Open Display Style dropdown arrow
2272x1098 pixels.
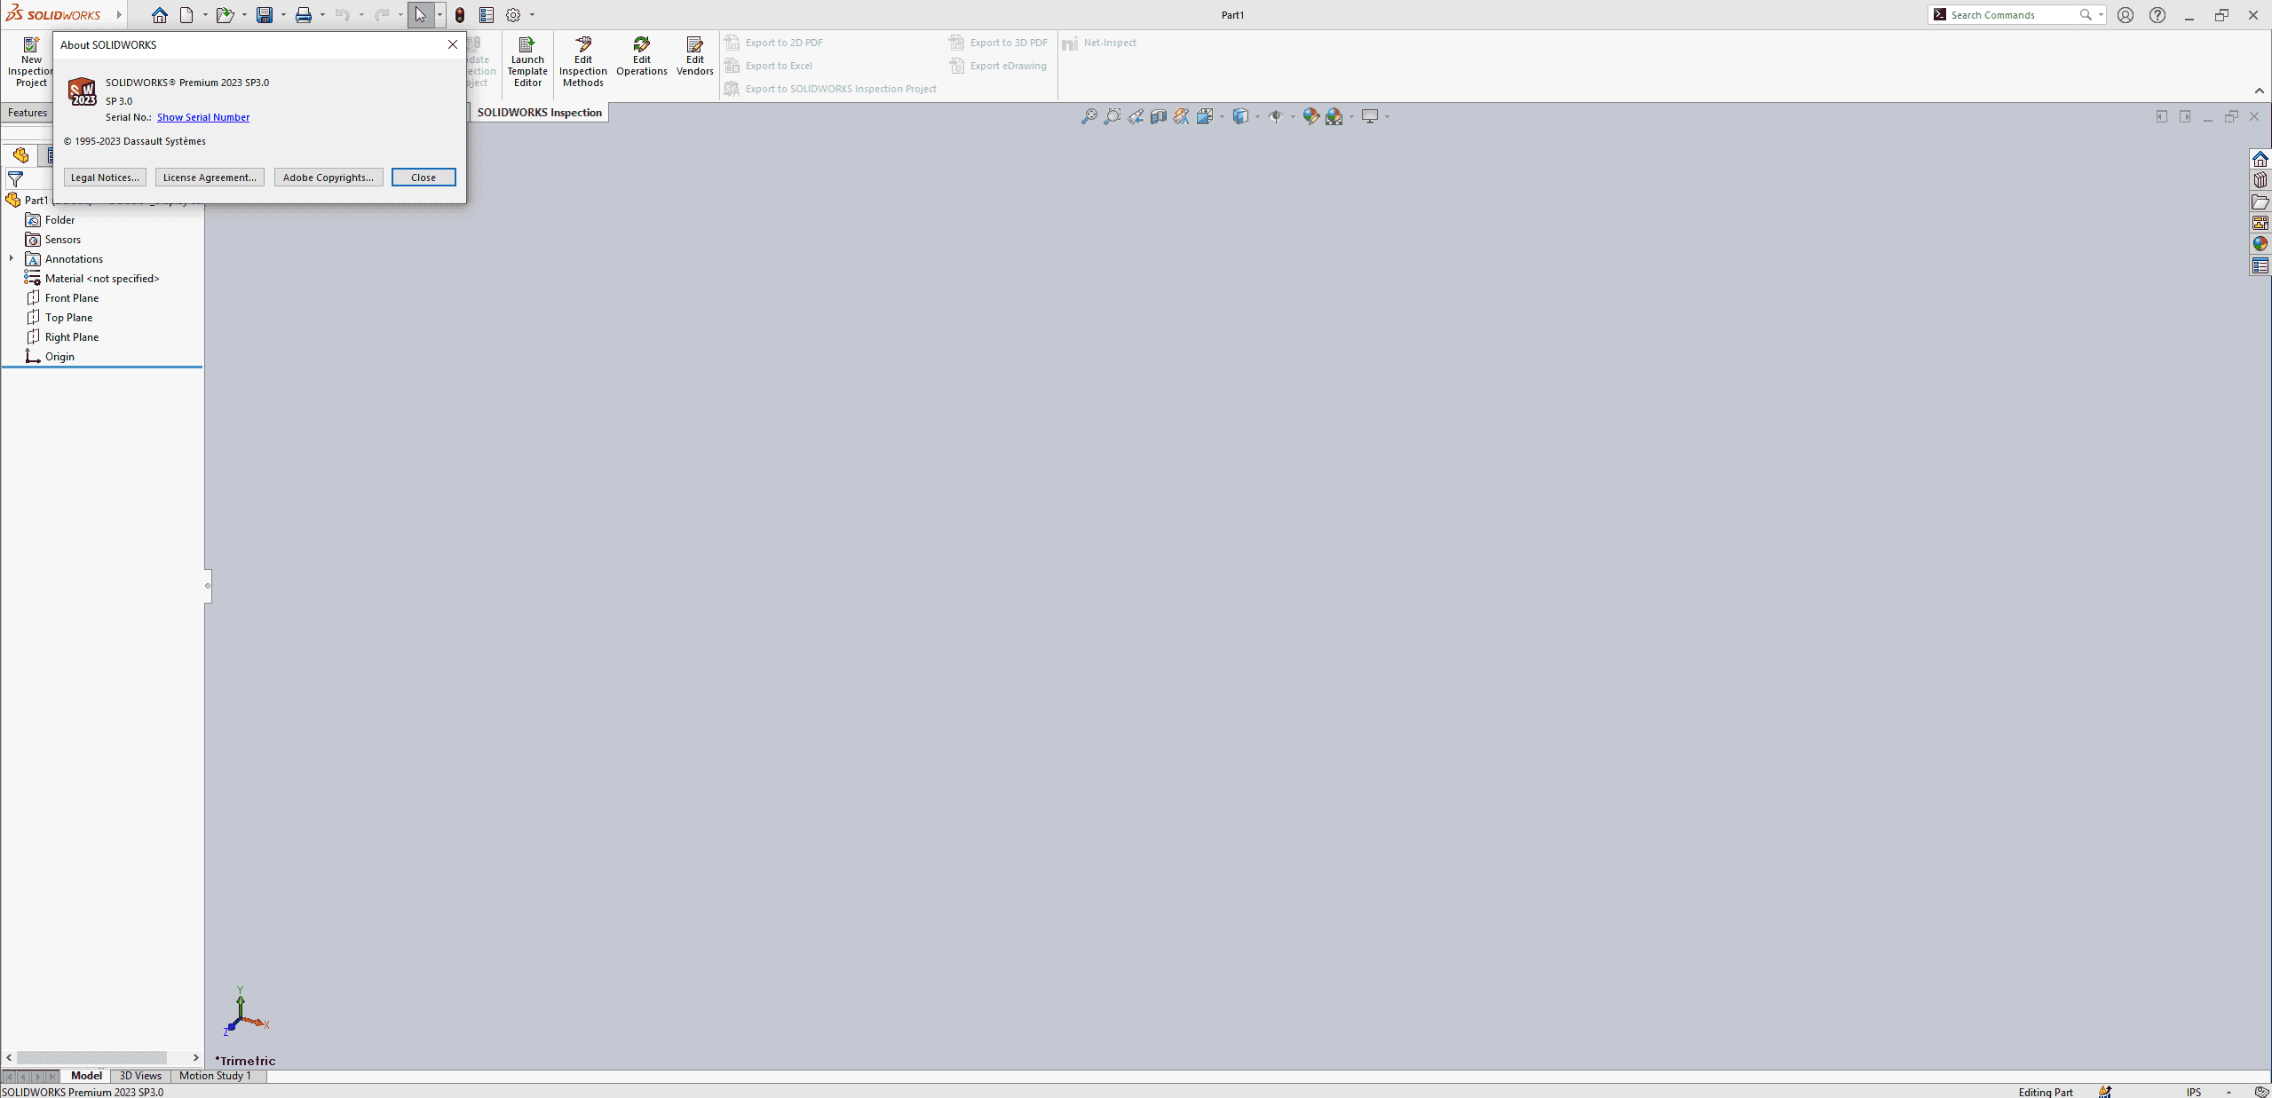[x=1257, y=116]
